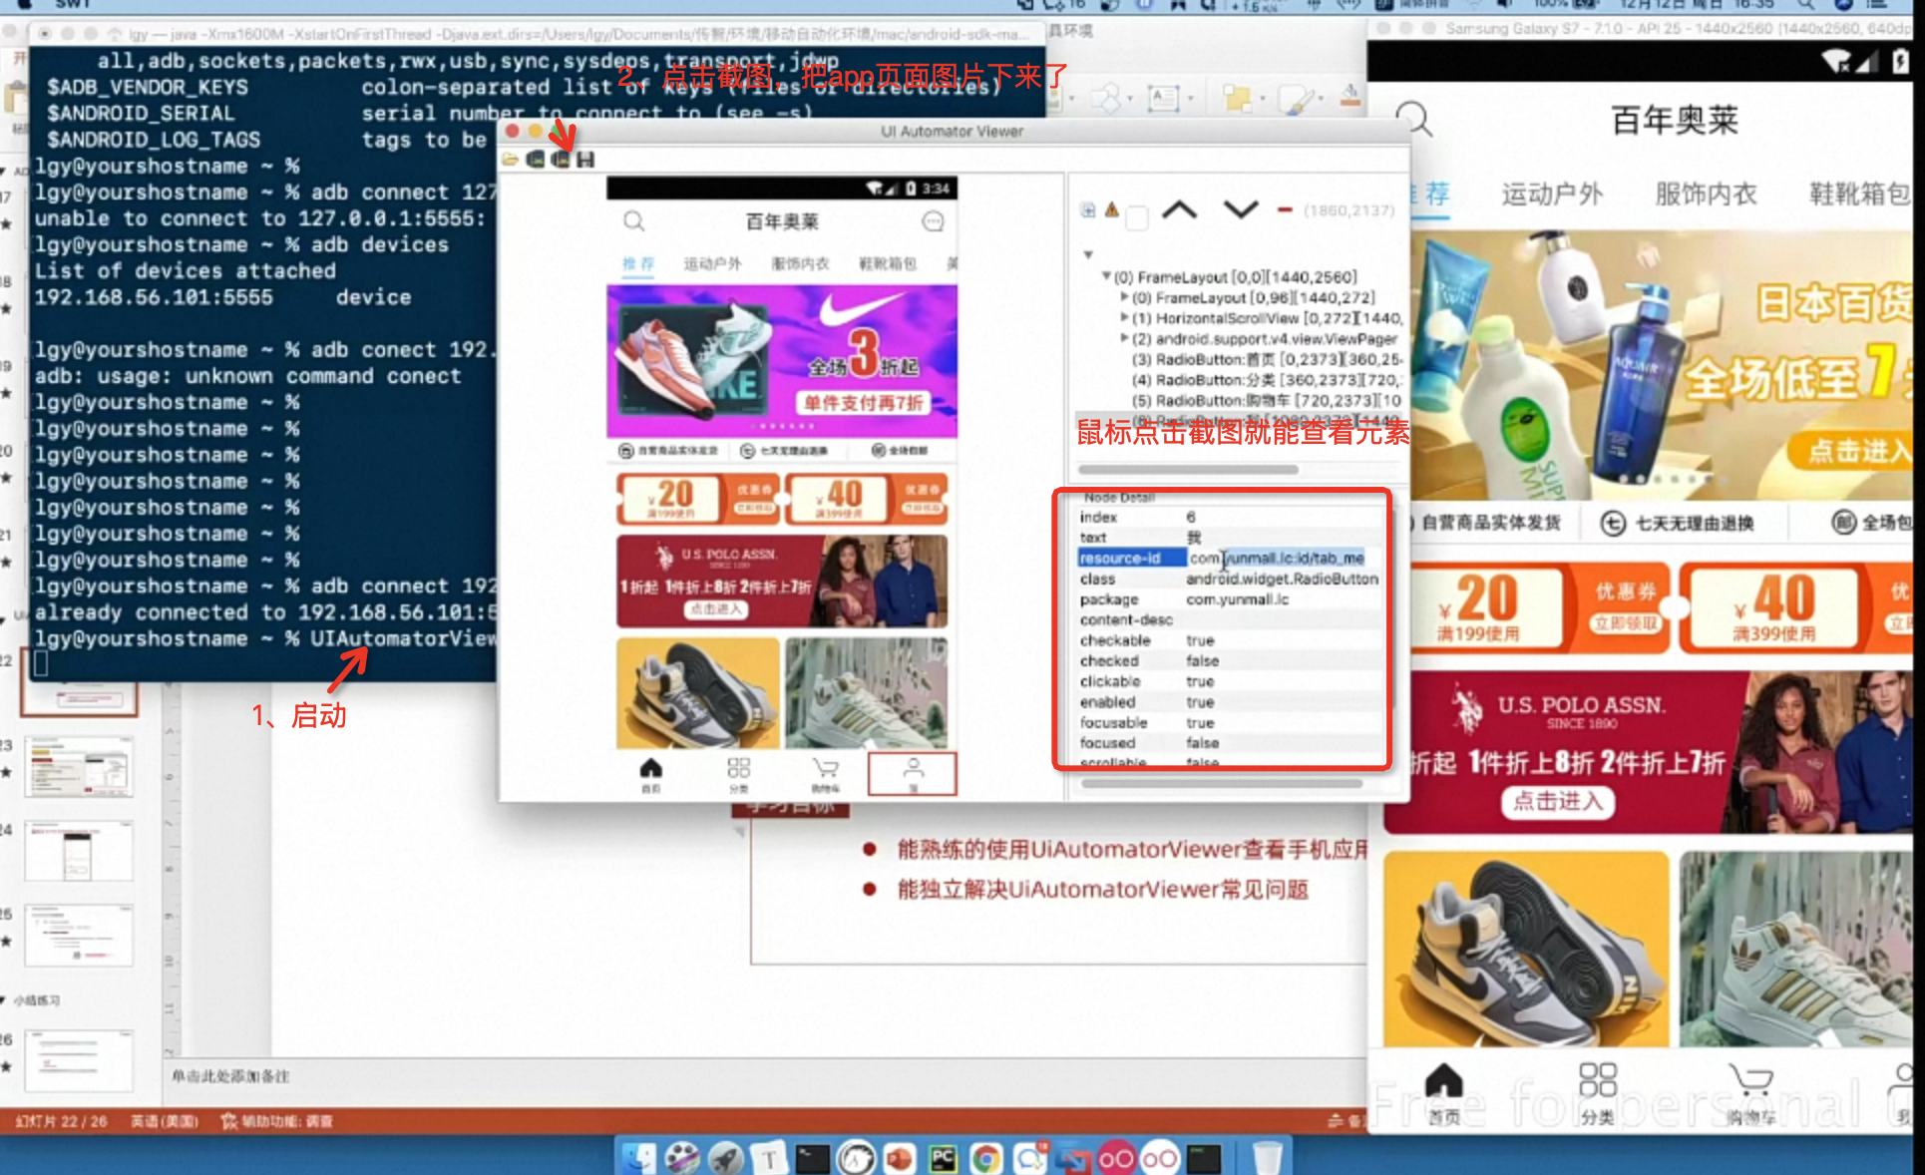Click the Device Screenshot icon
This screenshot has height=1175, width=1925.
point(537,160)
